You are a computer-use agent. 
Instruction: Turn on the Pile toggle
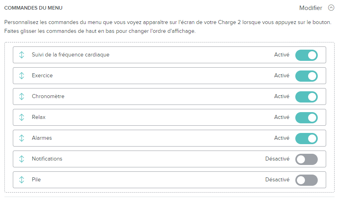click(306, 180)
